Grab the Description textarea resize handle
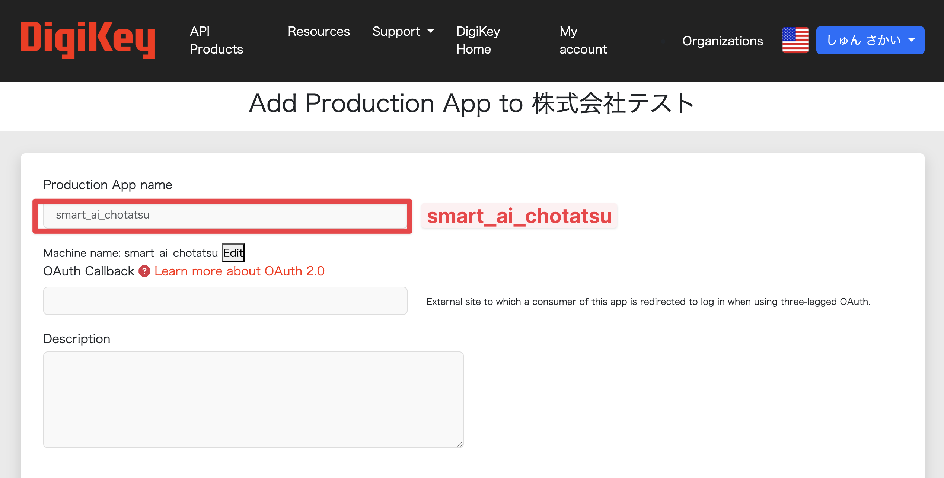Viewport: 944px width, 478px height. [x=460, y=444]
